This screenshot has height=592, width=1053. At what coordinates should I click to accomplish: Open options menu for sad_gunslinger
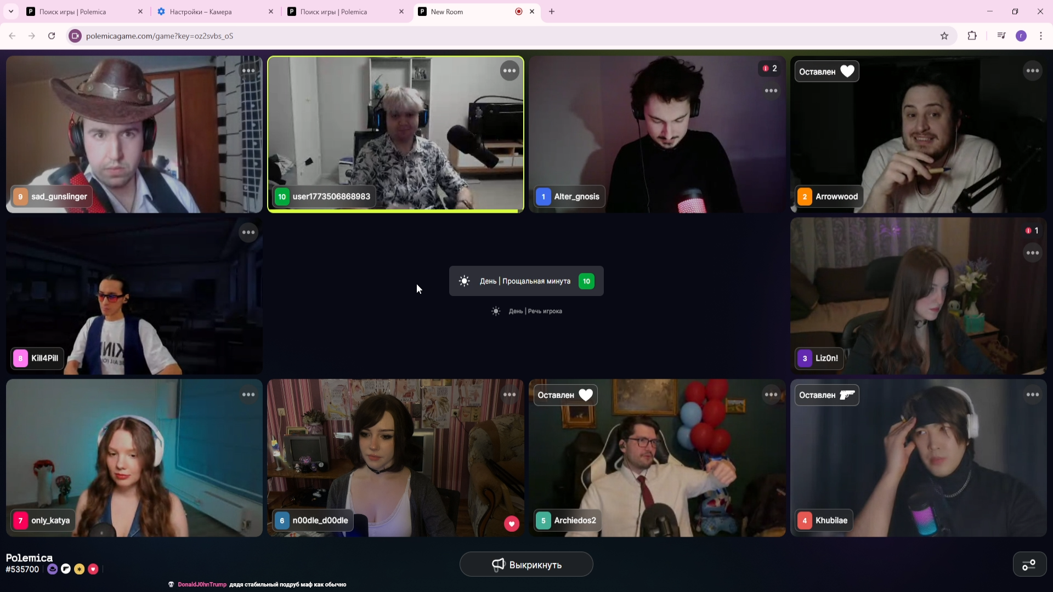click(x=248, y=71)
